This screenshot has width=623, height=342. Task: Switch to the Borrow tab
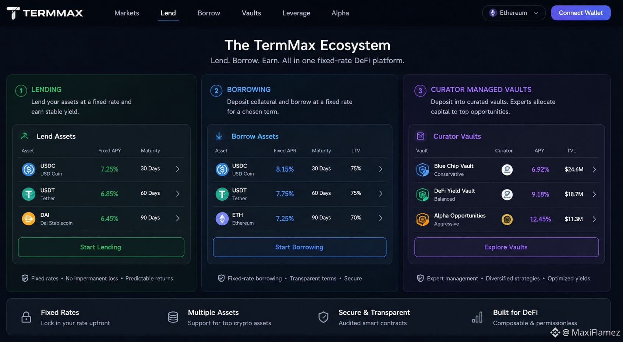tap(209, 13)
